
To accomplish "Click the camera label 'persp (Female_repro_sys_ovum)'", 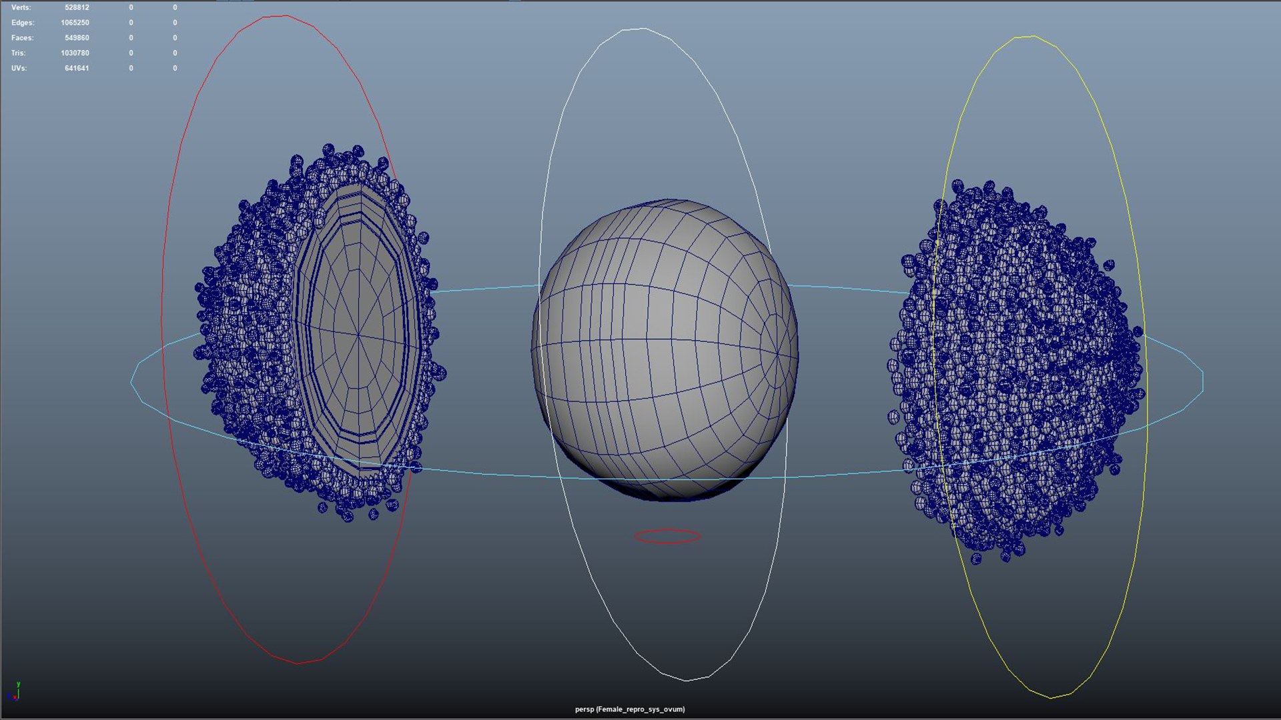I will (x=630, y=709).
